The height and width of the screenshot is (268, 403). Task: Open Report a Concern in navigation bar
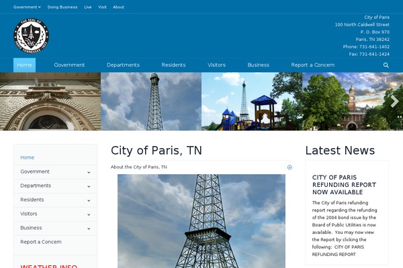[313, 65]
